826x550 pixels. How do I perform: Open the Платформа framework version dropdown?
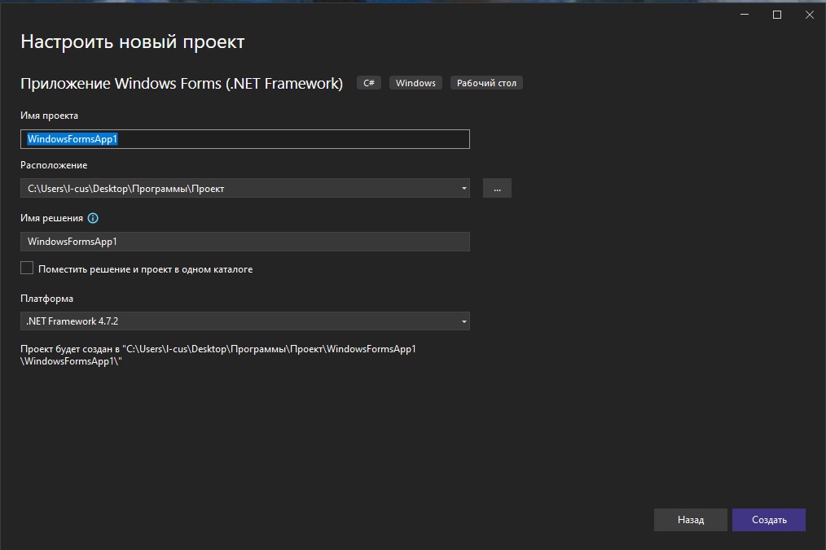244,321
